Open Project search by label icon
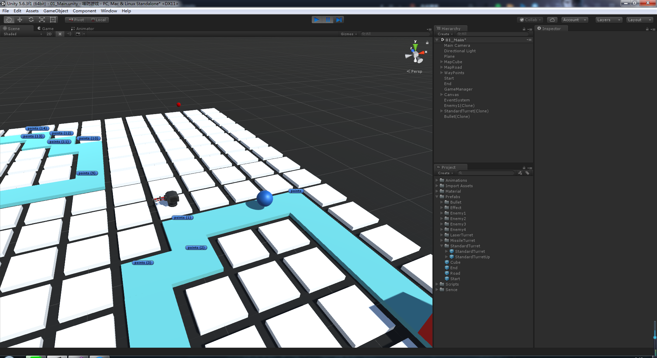 point(527,173)
